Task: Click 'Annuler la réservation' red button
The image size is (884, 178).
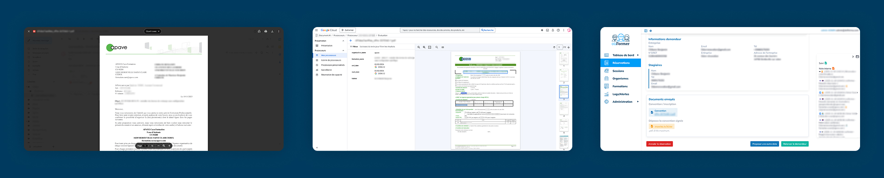Action: [x=660, y=144]
